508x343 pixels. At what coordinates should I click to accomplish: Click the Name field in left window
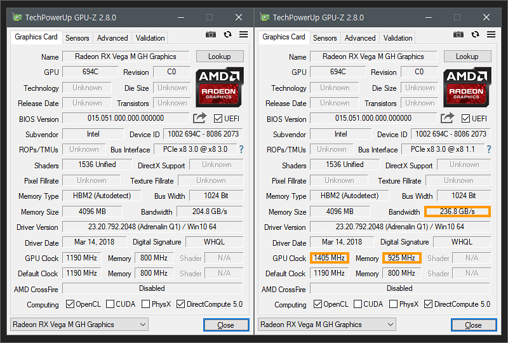(x=126, y=57)
